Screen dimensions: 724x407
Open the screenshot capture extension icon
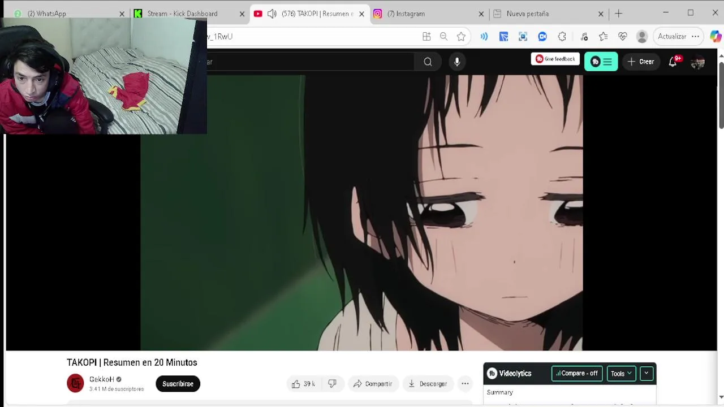(523, 37)
